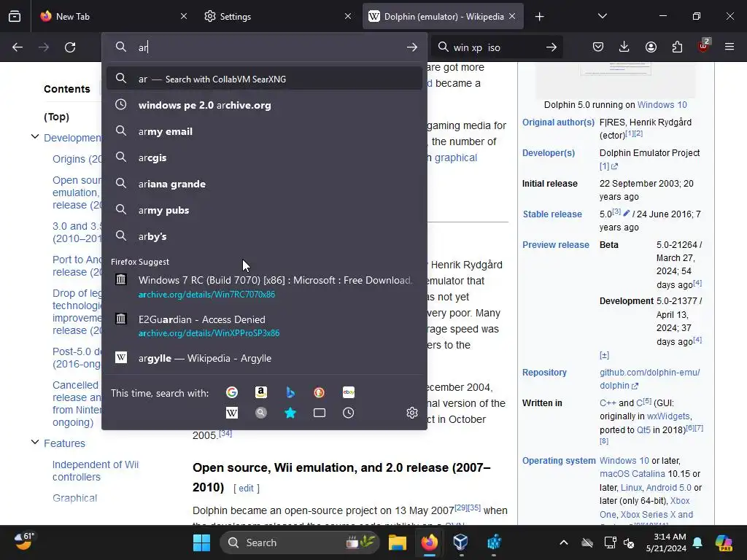
Task: Search with the gray magnifier engine icon
Action: click(261, 413)
